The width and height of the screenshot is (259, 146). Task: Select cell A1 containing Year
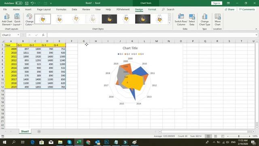point(11,45)
